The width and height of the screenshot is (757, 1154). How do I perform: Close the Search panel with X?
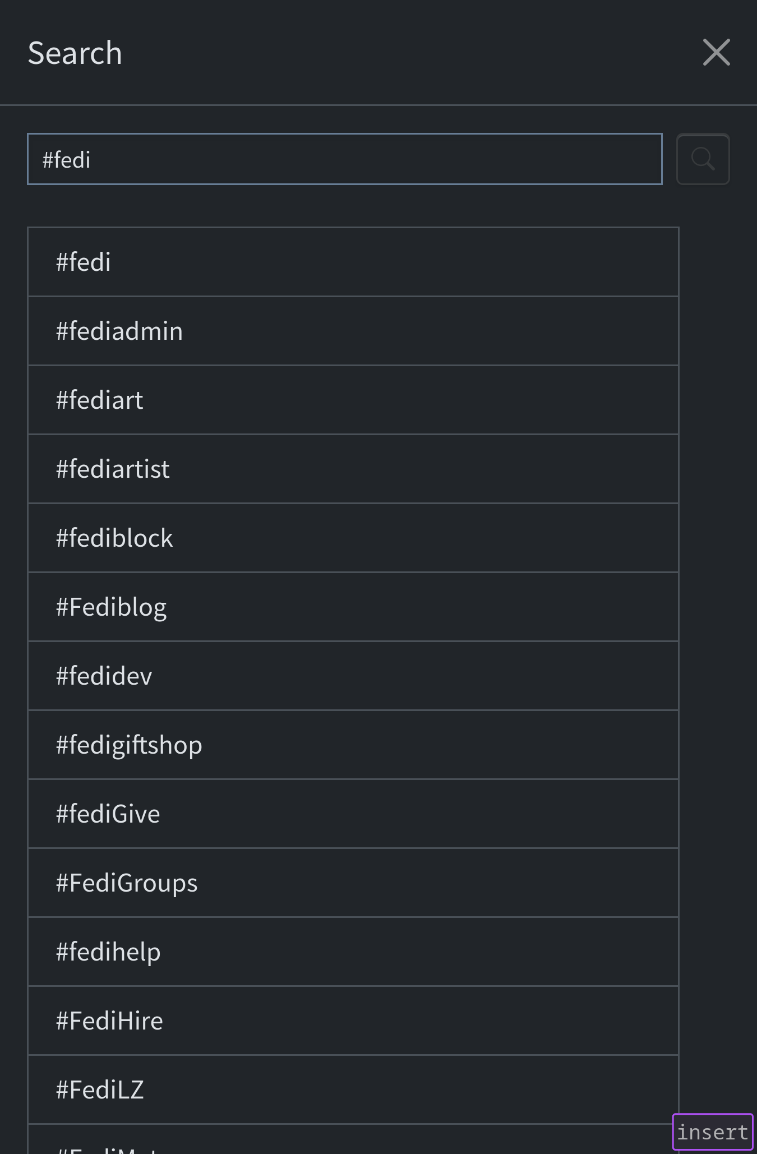click(x=717, y=52)
